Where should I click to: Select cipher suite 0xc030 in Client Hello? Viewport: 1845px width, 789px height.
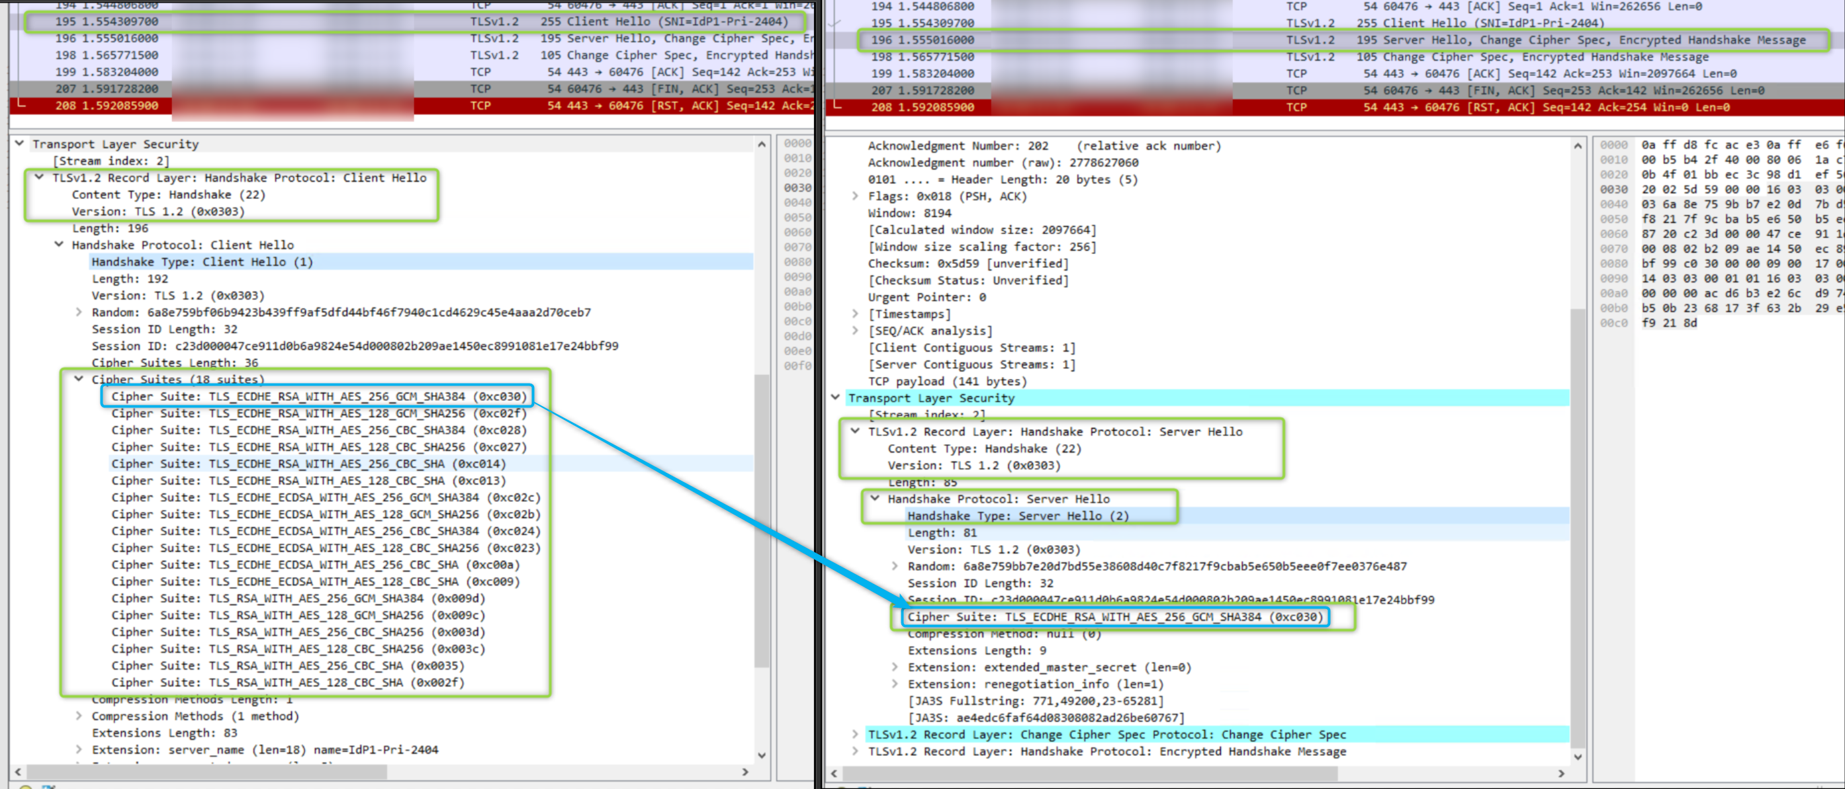coord(319,397)
